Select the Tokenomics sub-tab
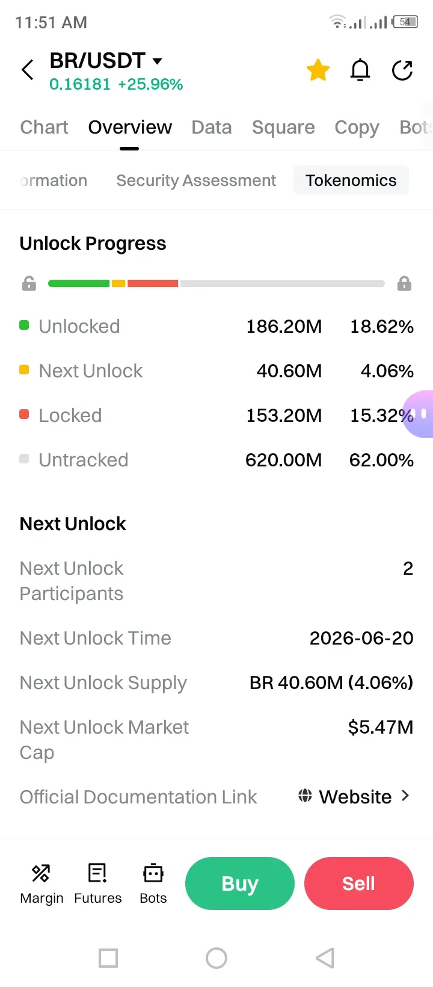This screenshot has height=987, width=433. tap(351, 181)
